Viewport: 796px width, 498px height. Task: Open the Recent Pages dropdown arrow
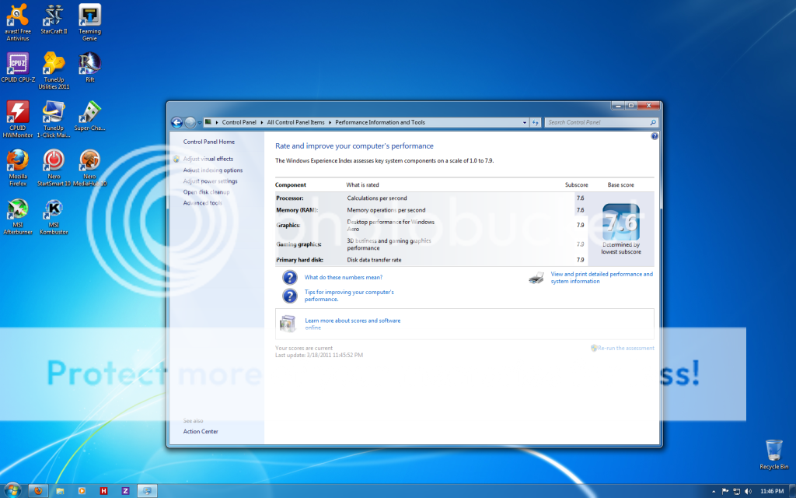200,122
